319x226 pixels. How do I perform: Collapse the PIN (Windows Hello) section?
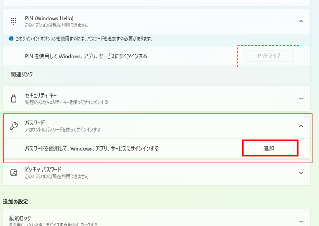click(301, 20)
